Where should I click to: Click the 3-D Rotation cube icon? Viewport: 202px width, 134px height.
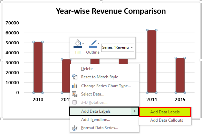click(x=75, y=102)
